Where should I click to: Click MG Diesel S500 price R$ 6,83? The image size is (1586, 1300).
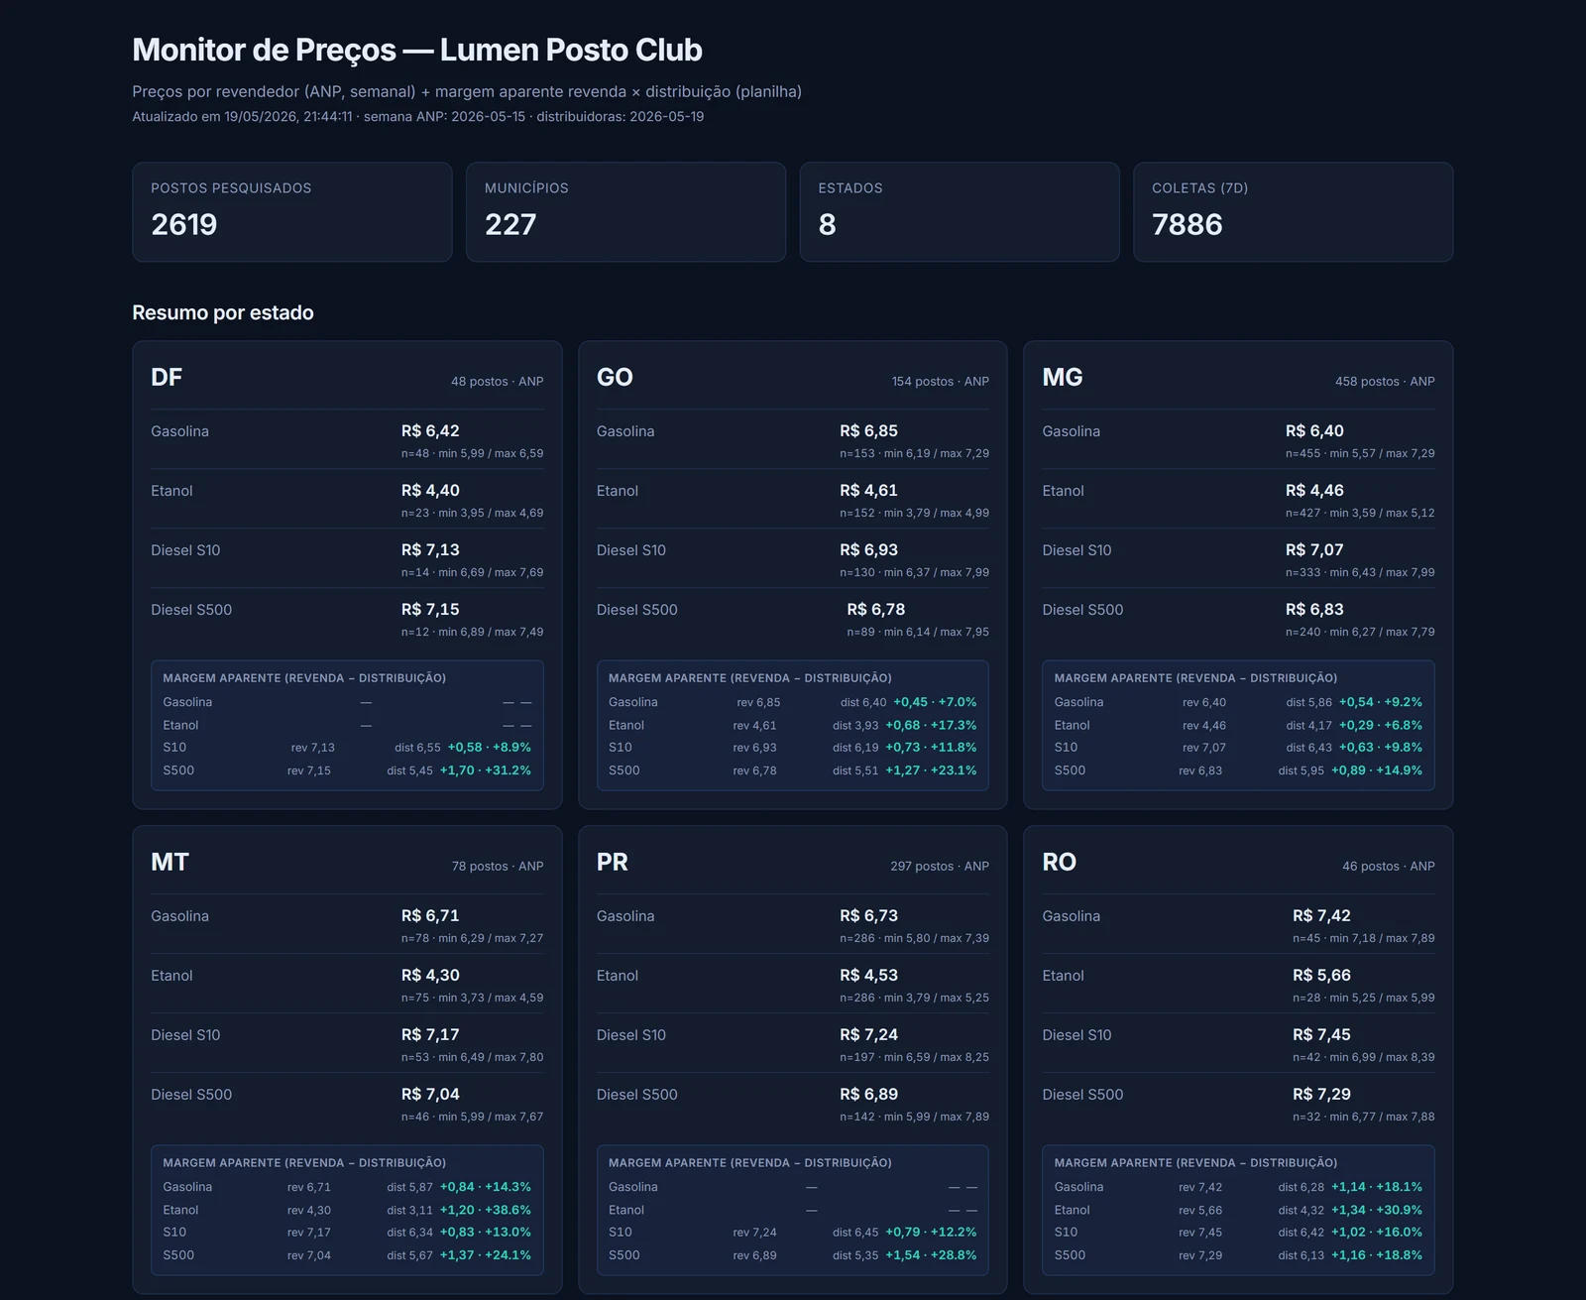tap(1314, 609)
